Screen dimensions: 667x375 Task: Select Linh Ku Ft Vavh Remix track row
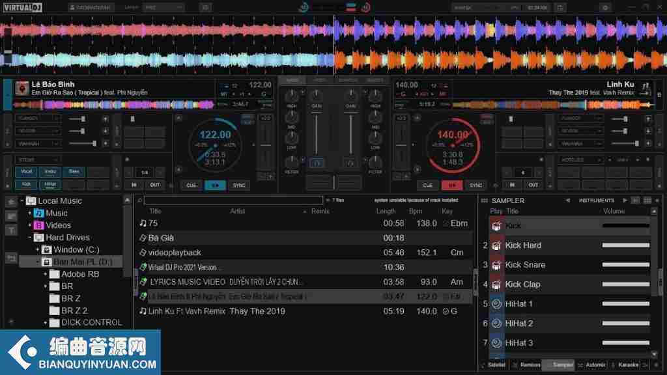point(305,311)
